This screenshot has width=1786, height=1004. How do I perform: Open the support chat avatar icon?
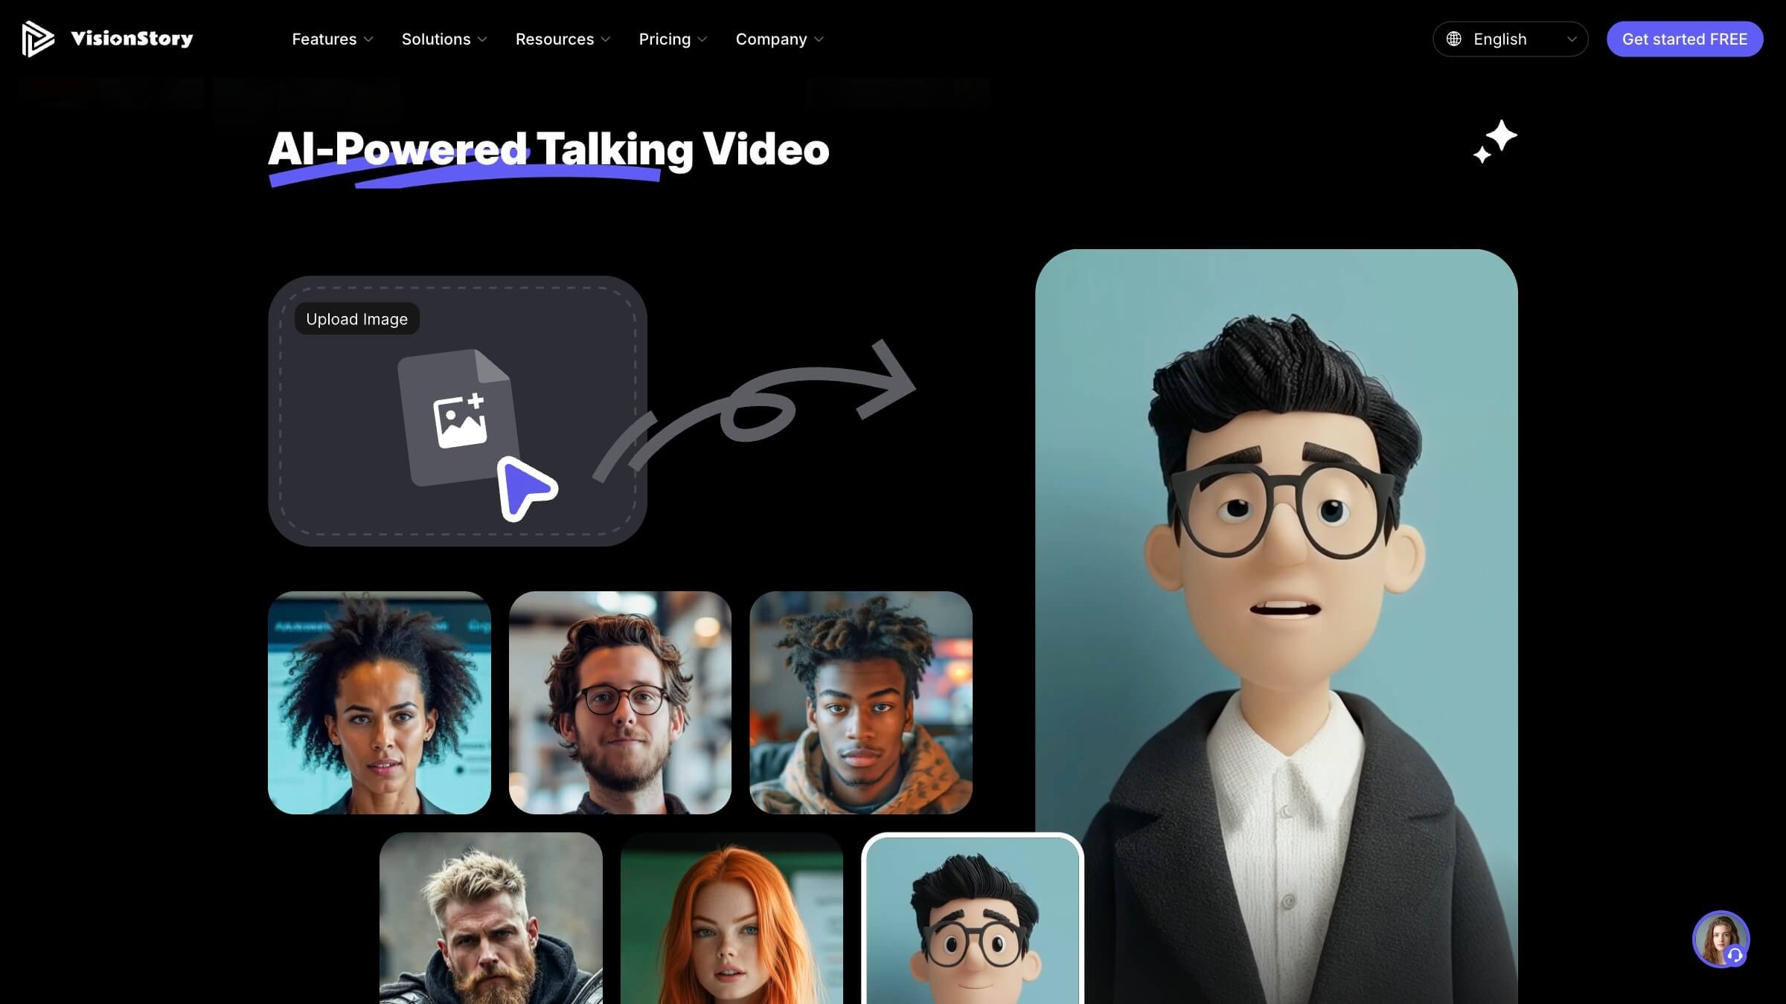click(x=1721, y=939)
